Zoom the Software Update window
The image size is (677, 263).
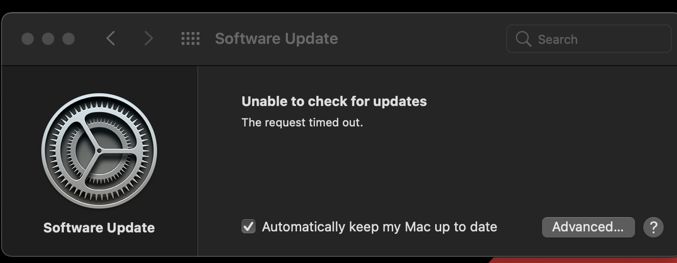[68, 39]
